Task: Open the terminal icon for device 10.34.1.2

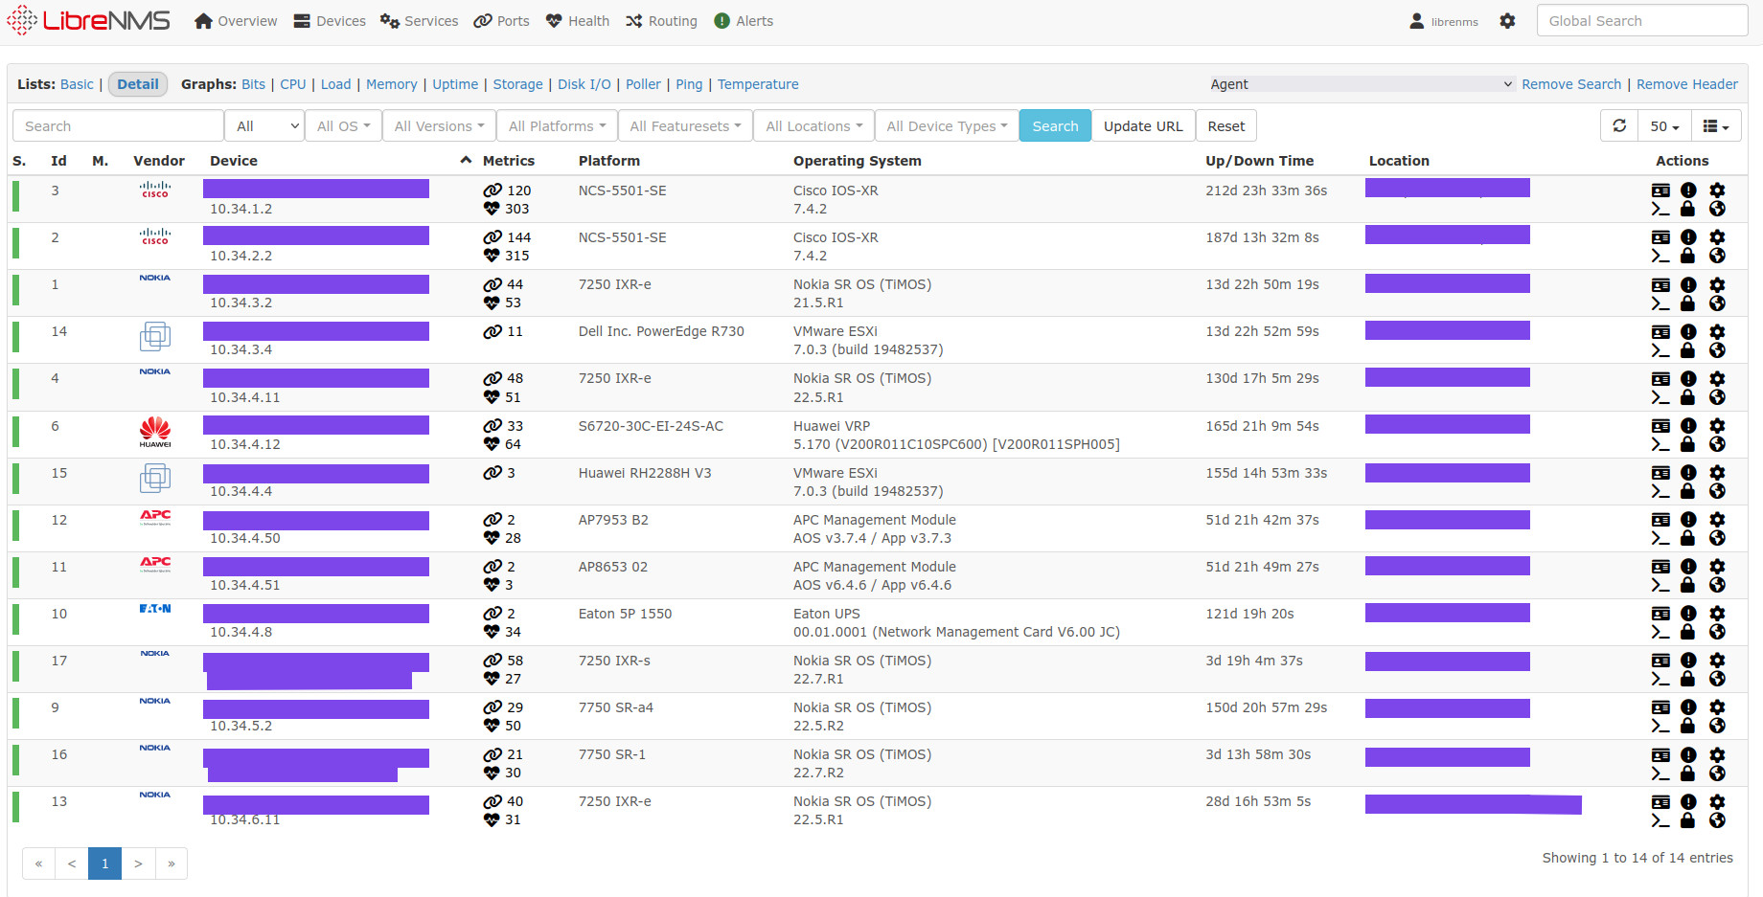Action: tap(1660, 207)
